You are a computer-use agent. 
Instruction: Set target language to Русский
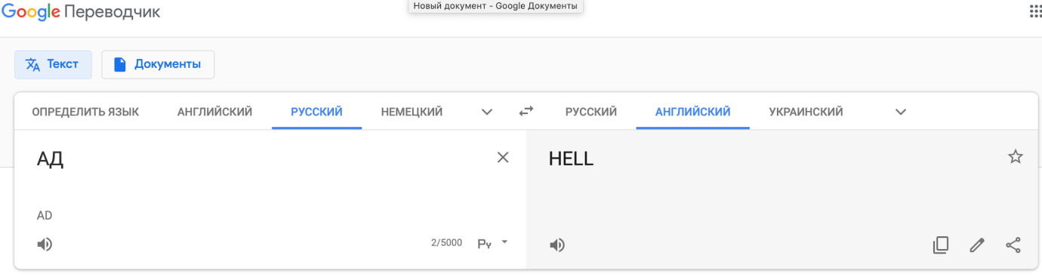[x=591, y=112]
